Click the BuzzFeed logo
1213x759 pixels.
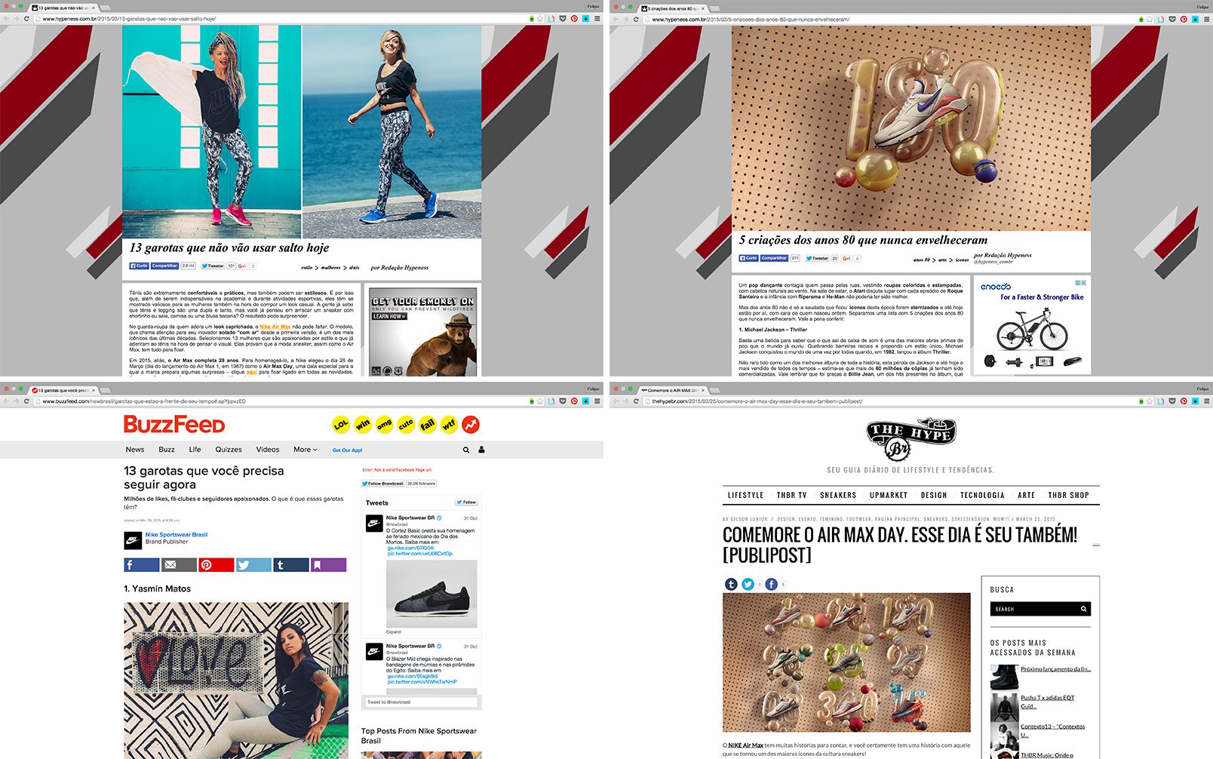174,424
